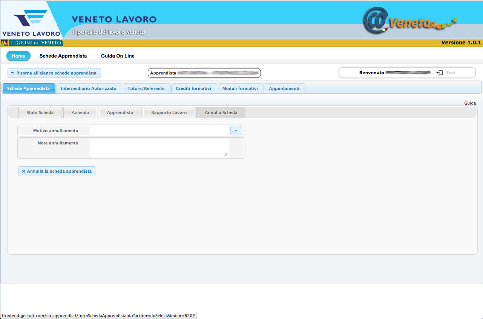The image size is (483, 319).
Task: Click the Regione del Veneto emblem
Action: tap(5, 43)
